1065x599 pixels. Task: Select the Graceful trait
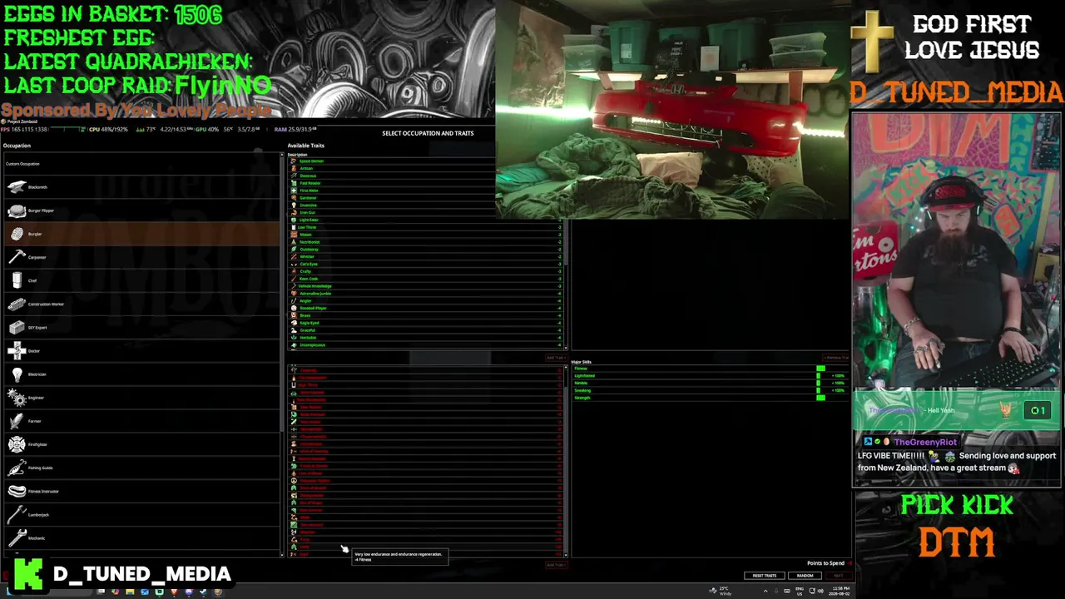click(x=426, y=329)
